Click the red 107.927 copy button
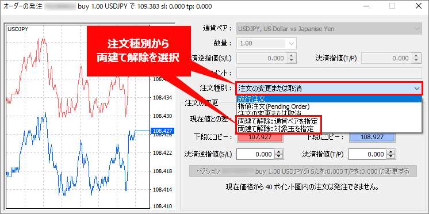 (260, 137)
